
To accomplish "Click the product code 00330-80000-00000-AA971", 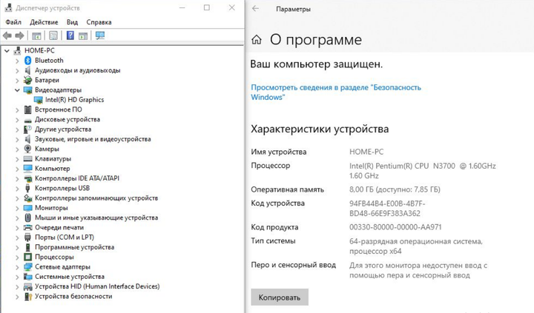I will click(x=395, y=227).
